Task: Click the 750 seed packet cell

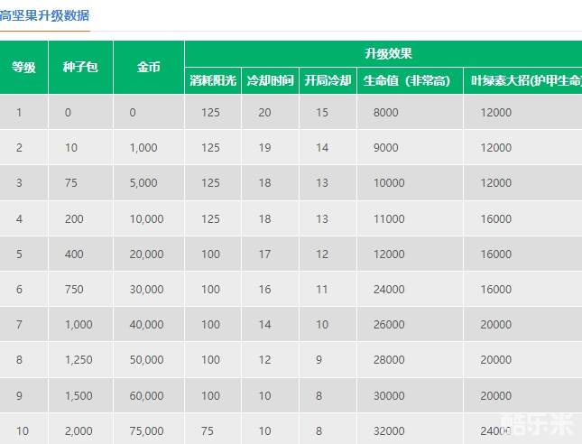Action: point(74,290)
